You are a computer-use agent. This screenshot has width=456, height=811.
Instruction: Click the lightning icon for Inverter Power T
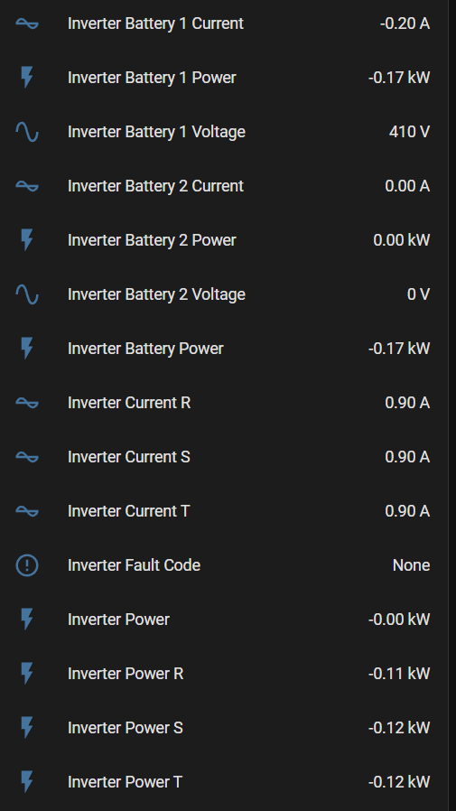(x=27, y=782)
